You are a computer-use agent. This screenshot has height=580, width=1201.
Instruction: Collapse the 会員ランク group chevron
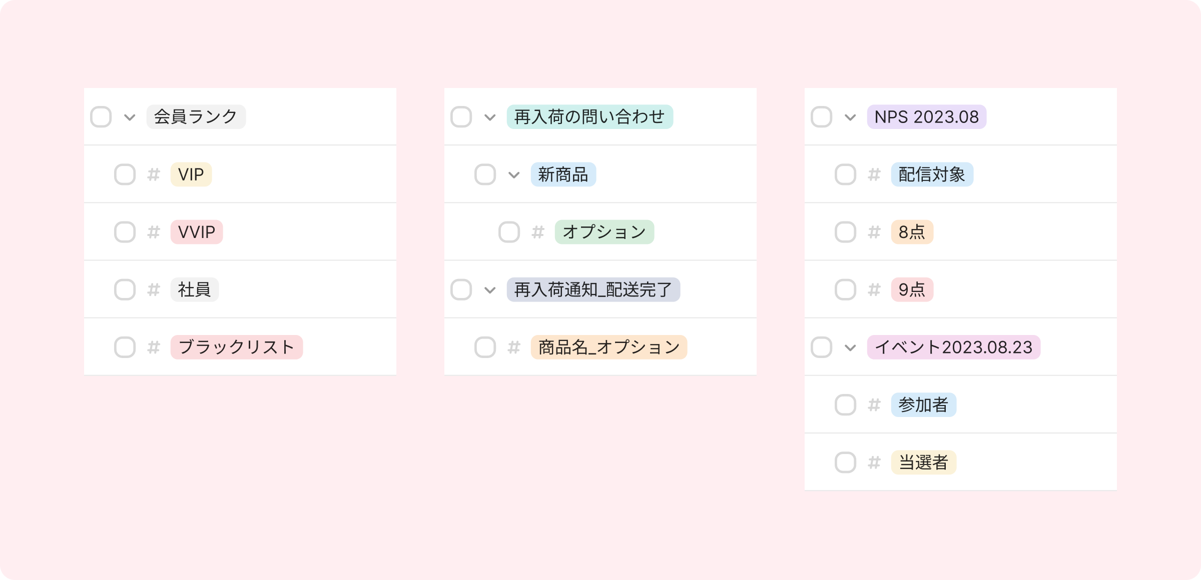(x=130, y=117)
